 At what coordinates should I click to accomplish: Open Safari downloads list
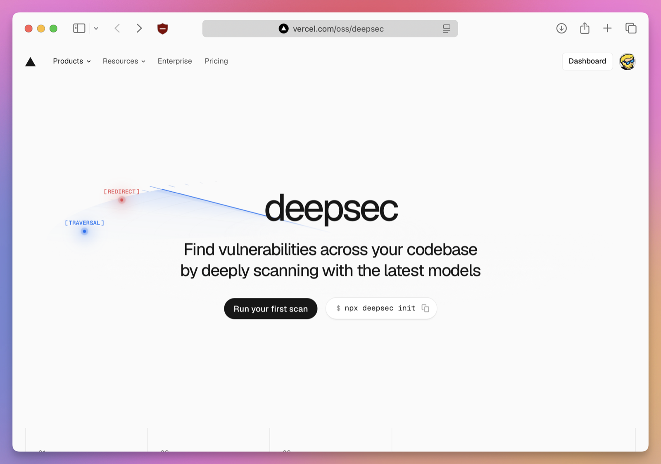[561, 28]
